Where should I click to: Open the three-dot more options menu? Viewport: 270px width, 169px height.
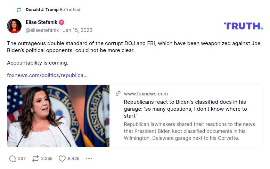click(x=89, y=159)
